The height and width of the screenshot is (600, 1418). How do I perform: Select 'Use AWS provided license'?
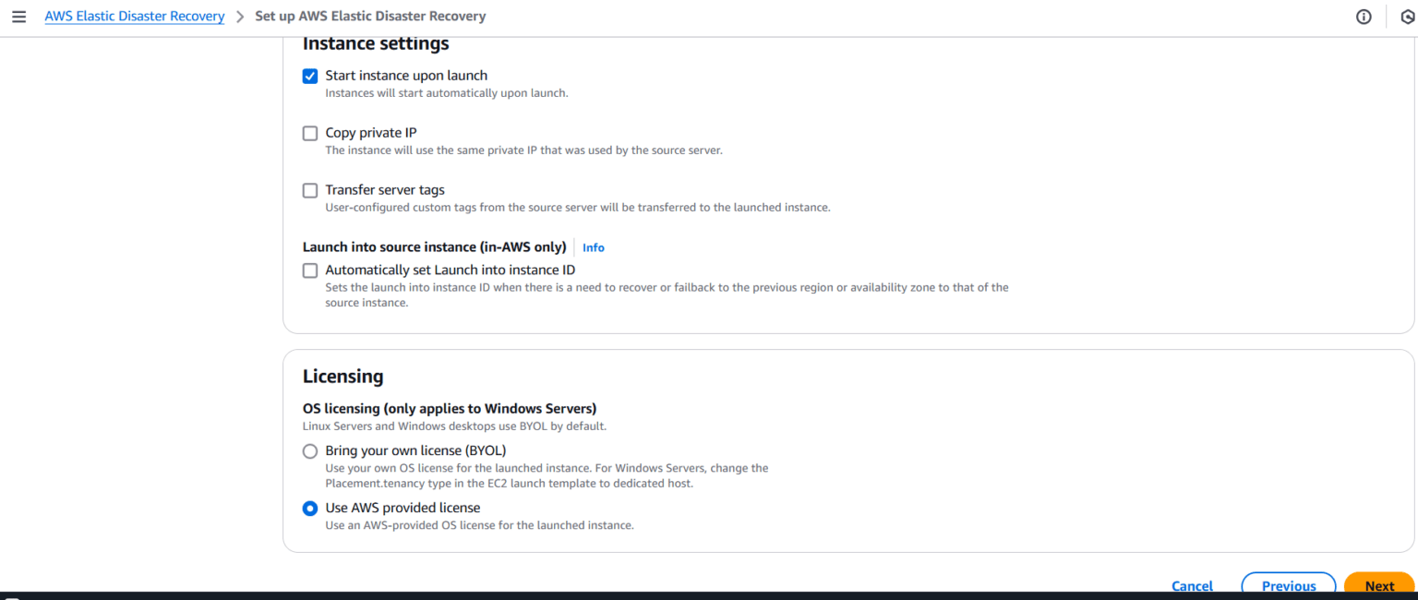click(x=309, y=508)
